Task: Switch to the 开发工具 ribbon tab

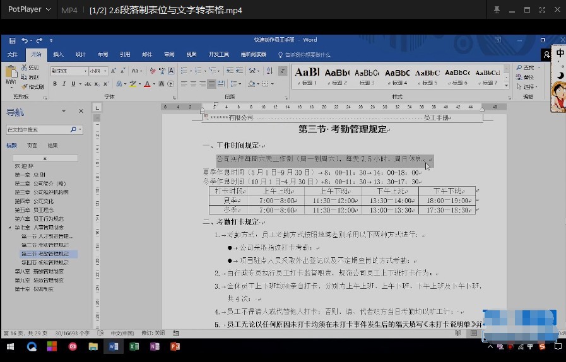Action: click(218, 54)
